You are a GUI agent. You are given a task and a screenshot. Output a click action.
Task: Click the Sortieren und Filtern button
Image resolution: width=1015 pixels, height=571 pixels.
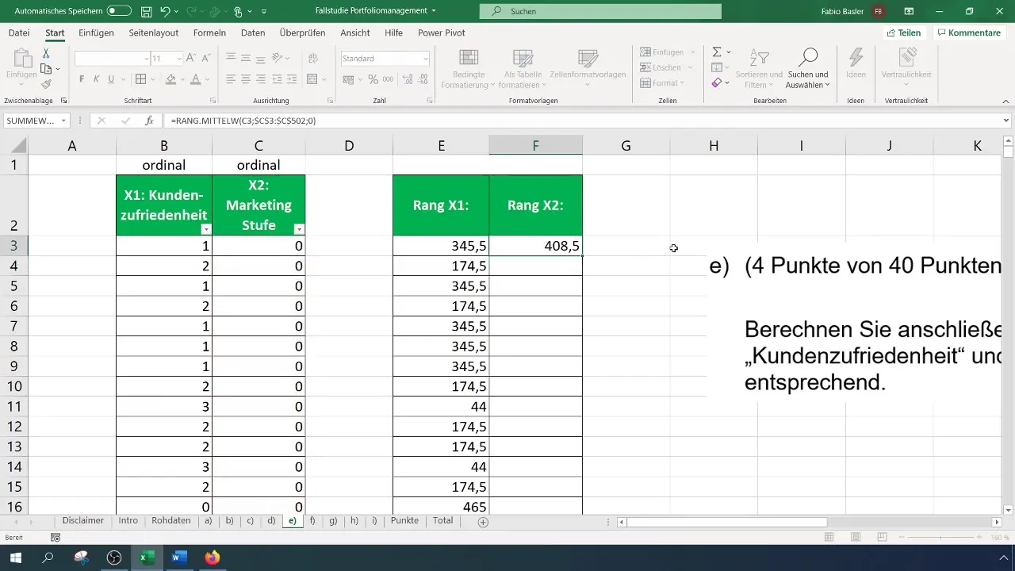coord(759,68)
